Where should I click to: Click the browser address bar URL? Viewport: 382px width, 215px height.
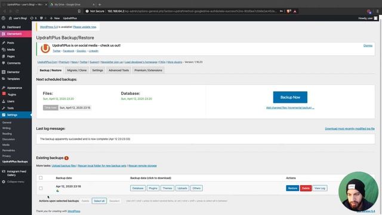(x=192, y=11)
